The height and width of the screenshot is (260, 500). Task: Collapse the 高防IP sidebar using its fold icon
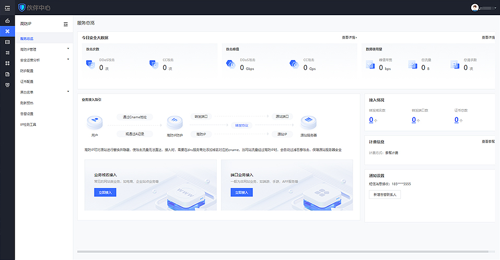(65, 24)
